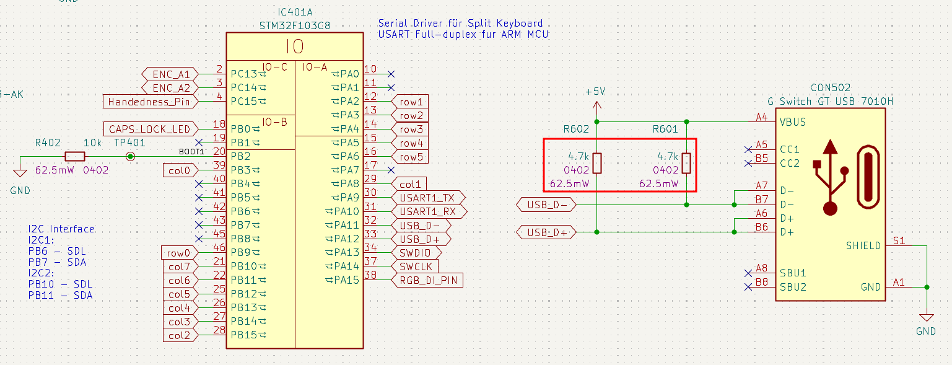Select the Handedness_Pin label
The height and width of the screenshot is (365, 952).
coord(149,102)
